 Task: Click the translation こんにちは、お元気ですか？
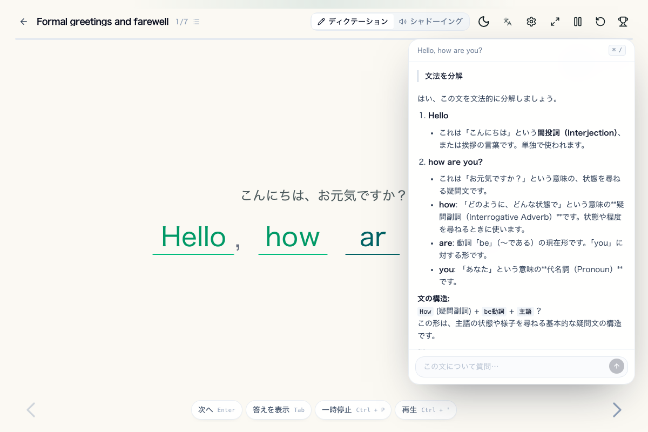tap(324, 195)
